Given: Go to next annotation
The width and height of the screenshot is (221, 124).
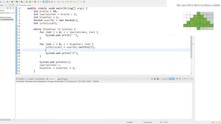Looking at the screenshot, I should (58, 2).
